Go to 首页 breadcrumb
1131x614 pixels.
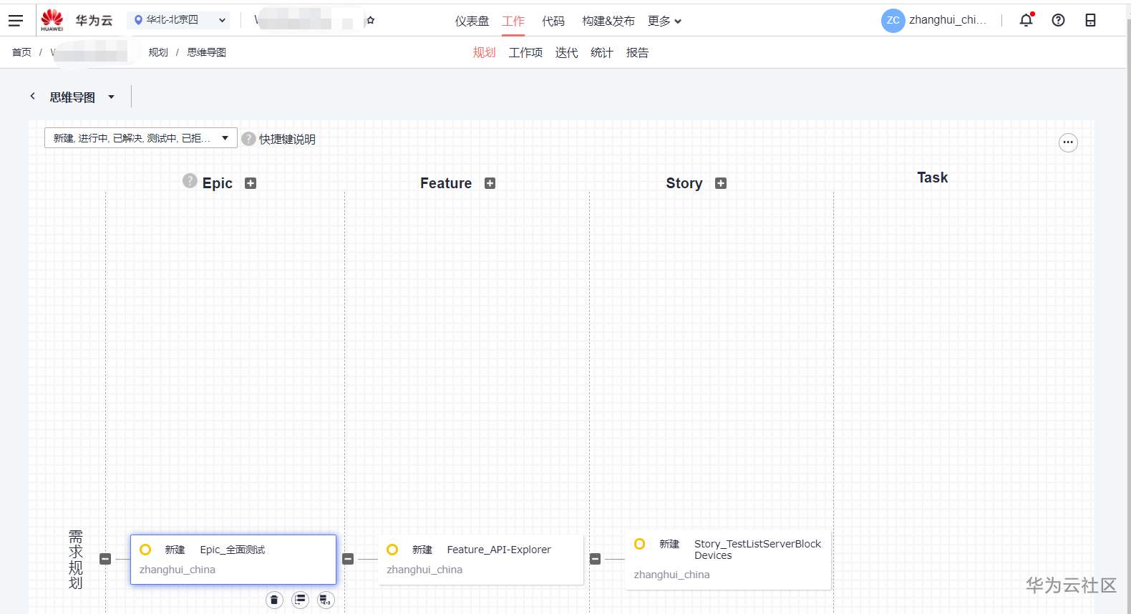tap(21, 52)
